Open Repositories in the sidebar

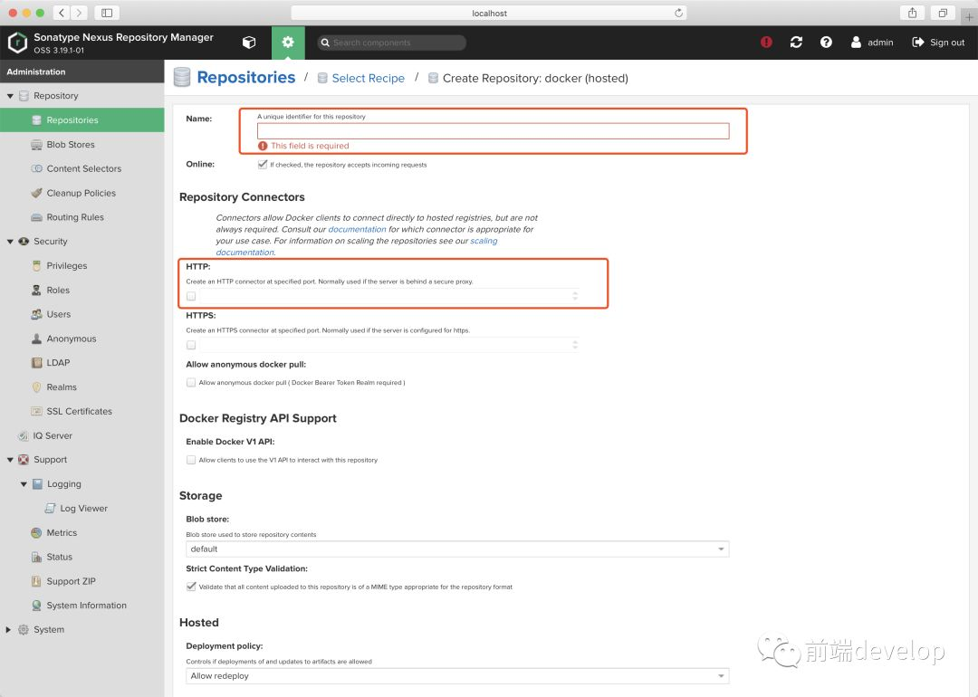click(81, 119)
